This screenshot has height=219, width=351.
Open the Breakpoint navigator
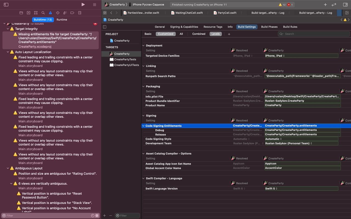pyautogui.click(x=72, y=13)
